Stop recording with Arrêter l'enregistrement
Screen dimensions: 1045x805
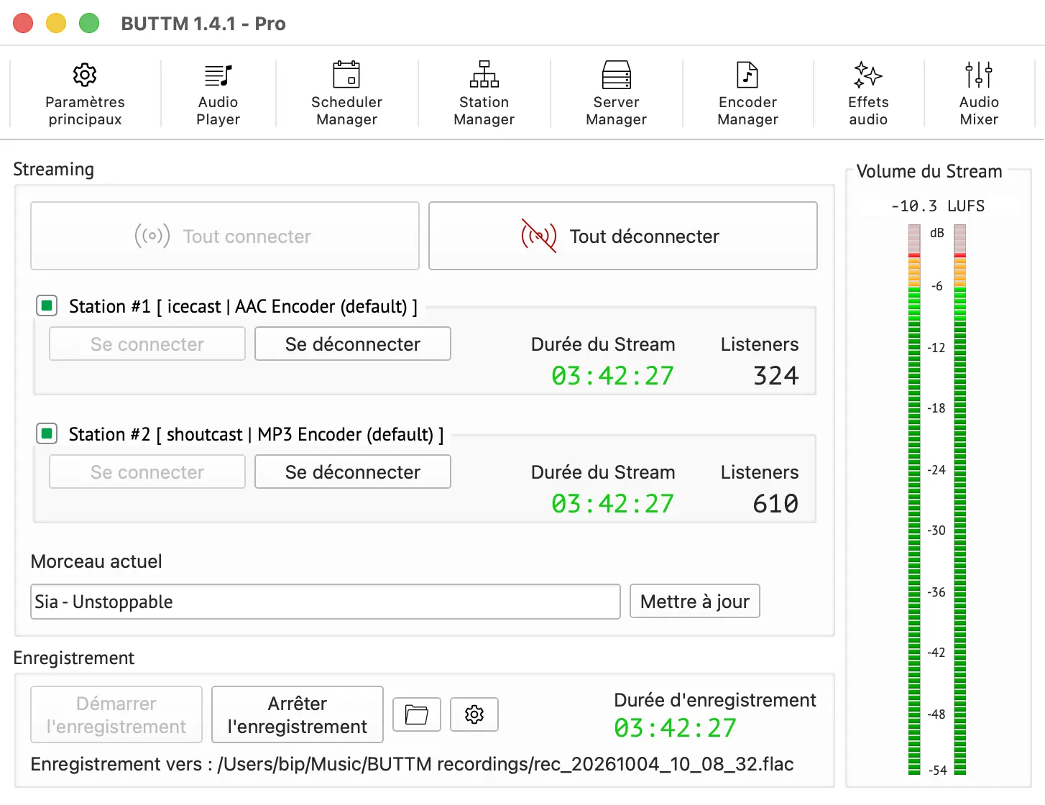click(x=298, y=714)
